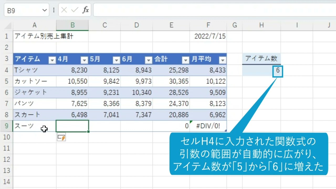Screen dimensions: 336x189
Task: Click cell E9 showing 0
Action: click(x=171, y=126)
